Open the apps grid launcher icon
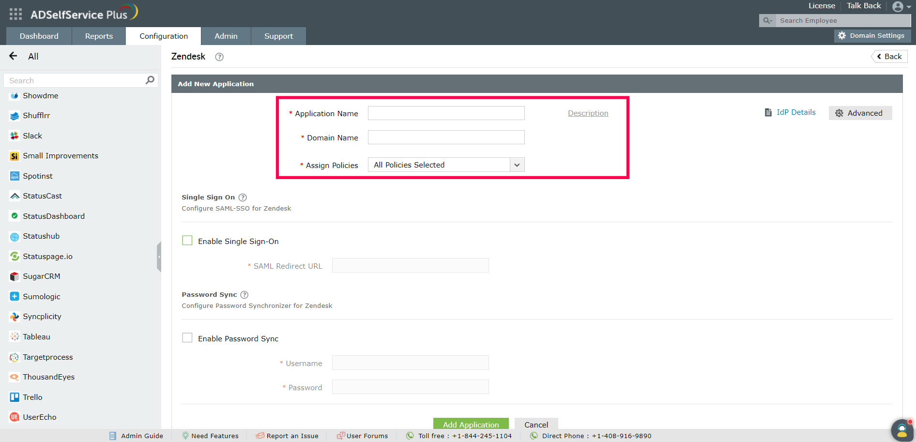The width and height of the screenshot is (916, 442). coord(15,14)
